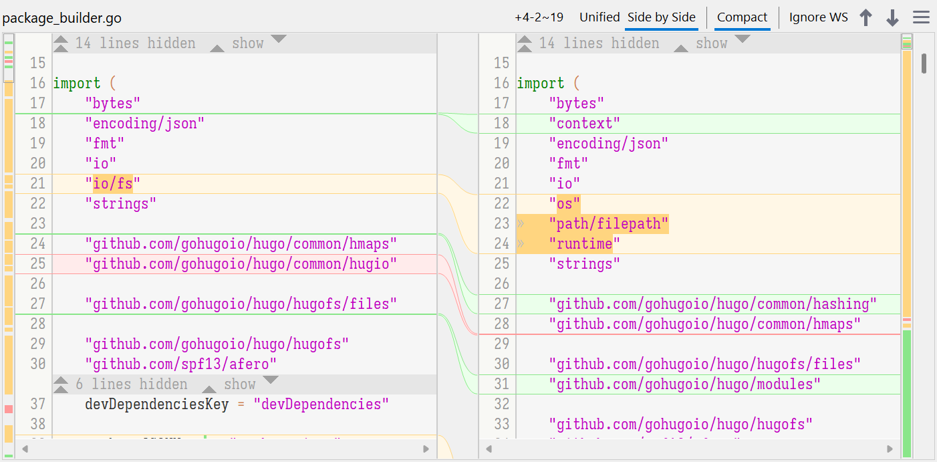Viewport: 937px width, 462px height.
Task: Click the colored diff overview strip on the far left
Action: click(7, 201)
